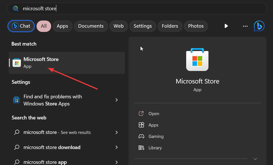The width and height of the screenshot is (273, 165).
Task: Click the search icon beside 'microsoft store download'
Action: coord(17,147)
